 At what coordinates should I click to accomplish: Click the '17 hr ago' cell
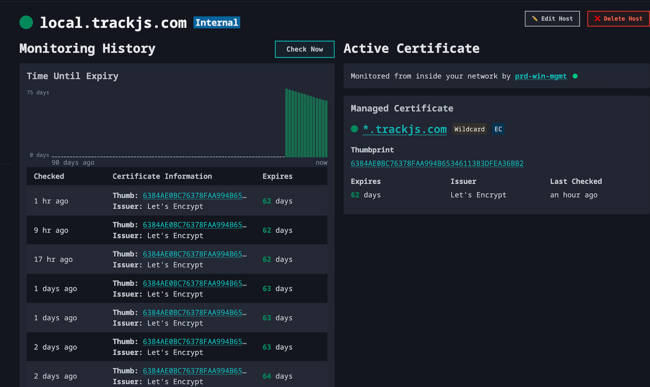coord(53,260)
